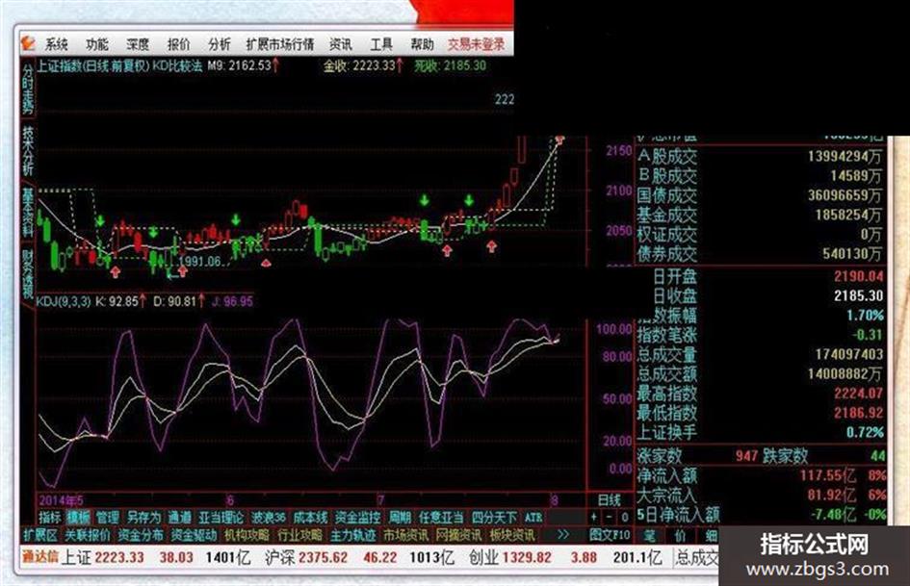This screenshot has height=586, width=910.
Task: Click the app logo icon in menu bar
Action: coord(29,43)
